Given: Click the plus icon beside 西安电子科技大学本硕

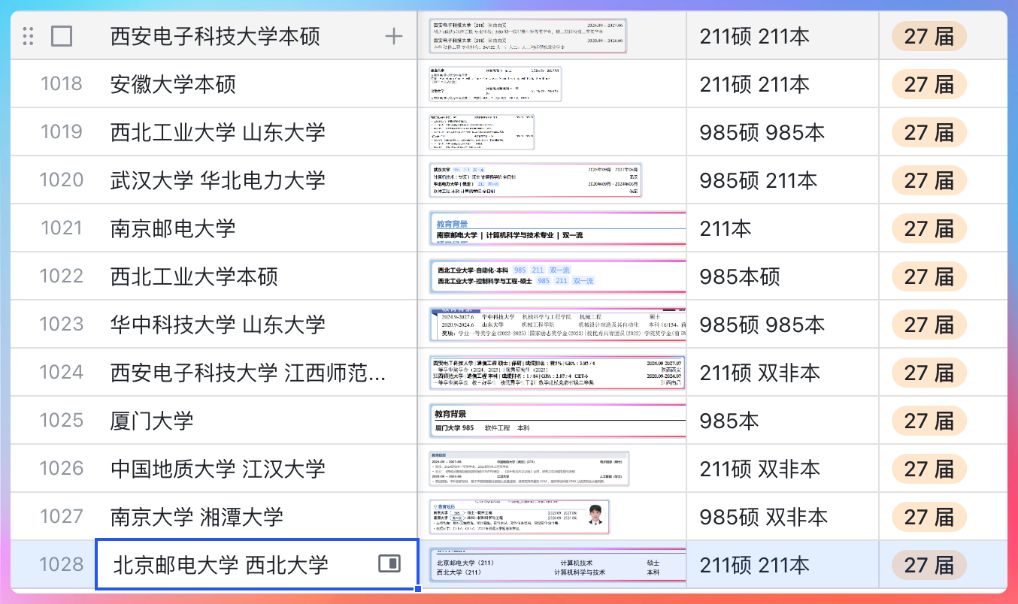Looking at the screenshot, I should pyautogui.click(x=394, y=36).
